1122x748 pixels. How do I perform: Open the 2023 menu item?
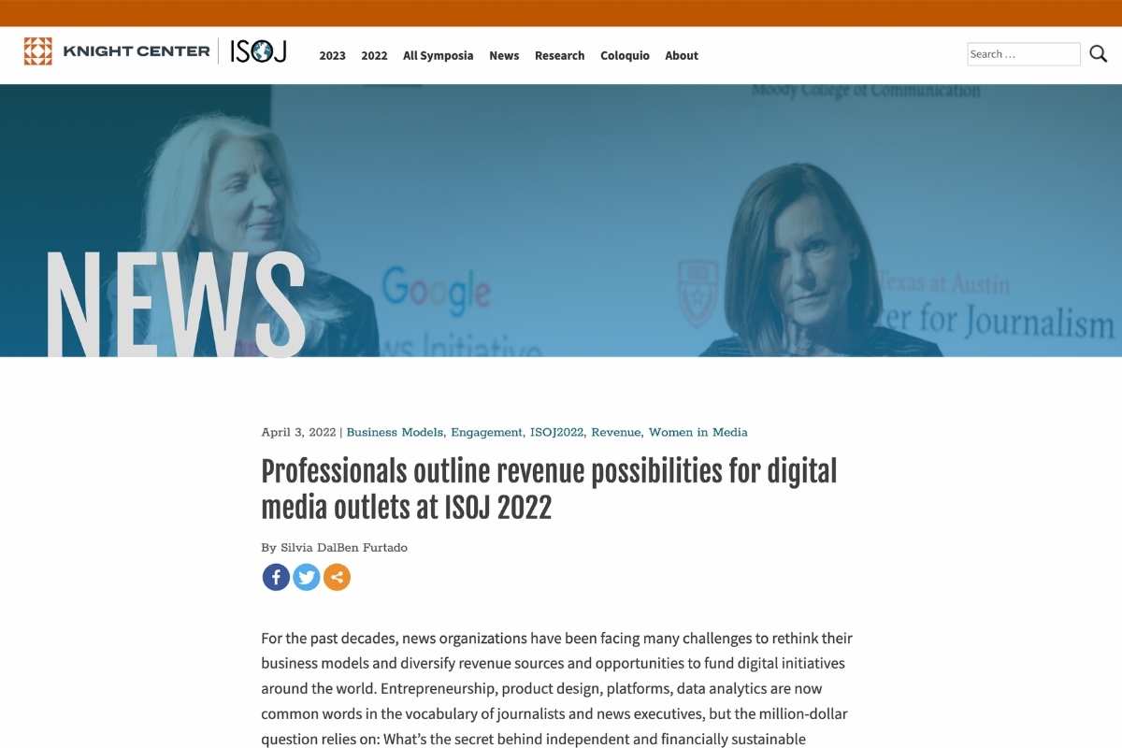click(332, 56)
